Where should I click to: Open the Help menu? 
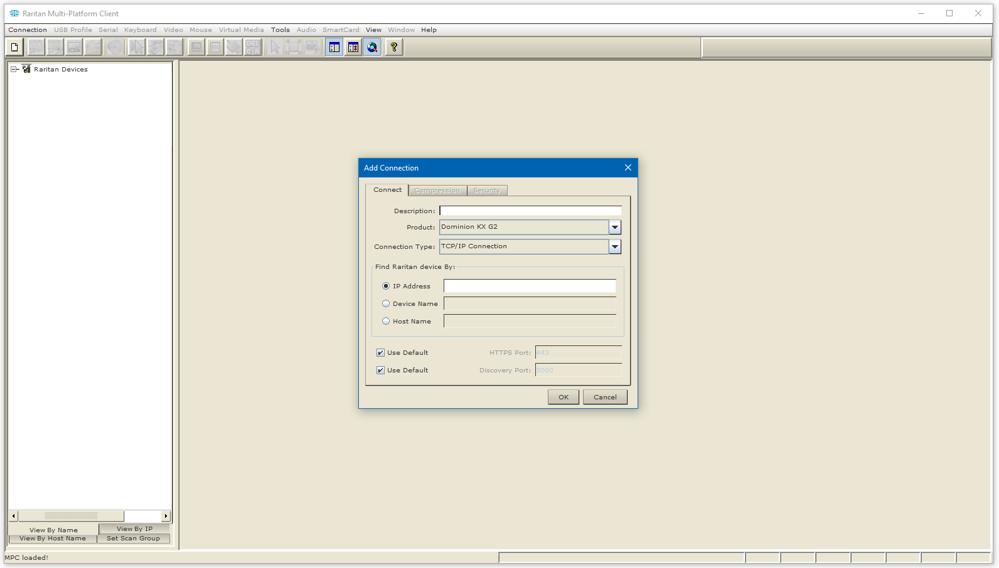point(429,29)
